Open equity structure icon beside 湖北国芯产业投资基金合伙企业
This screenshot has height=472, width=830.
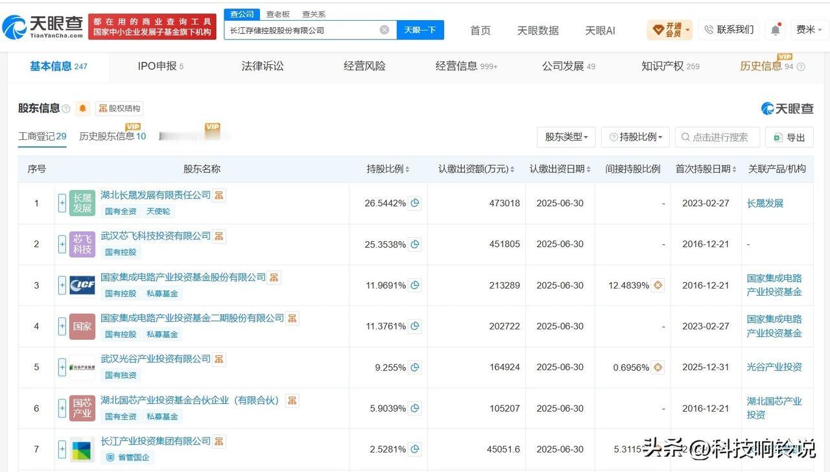tap(292, 400)
